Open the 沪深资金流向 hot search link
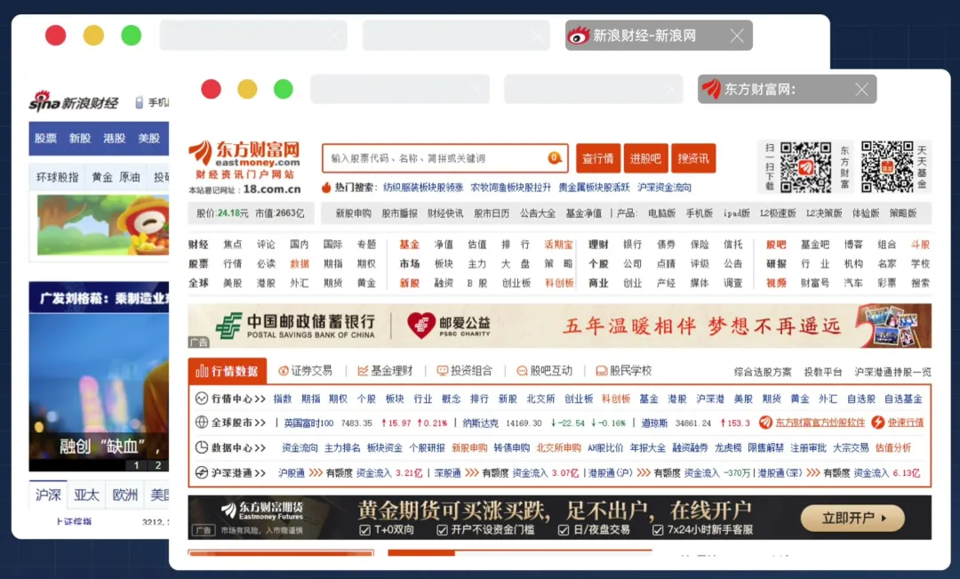960x579 pixels. click(x=664, y=188)
